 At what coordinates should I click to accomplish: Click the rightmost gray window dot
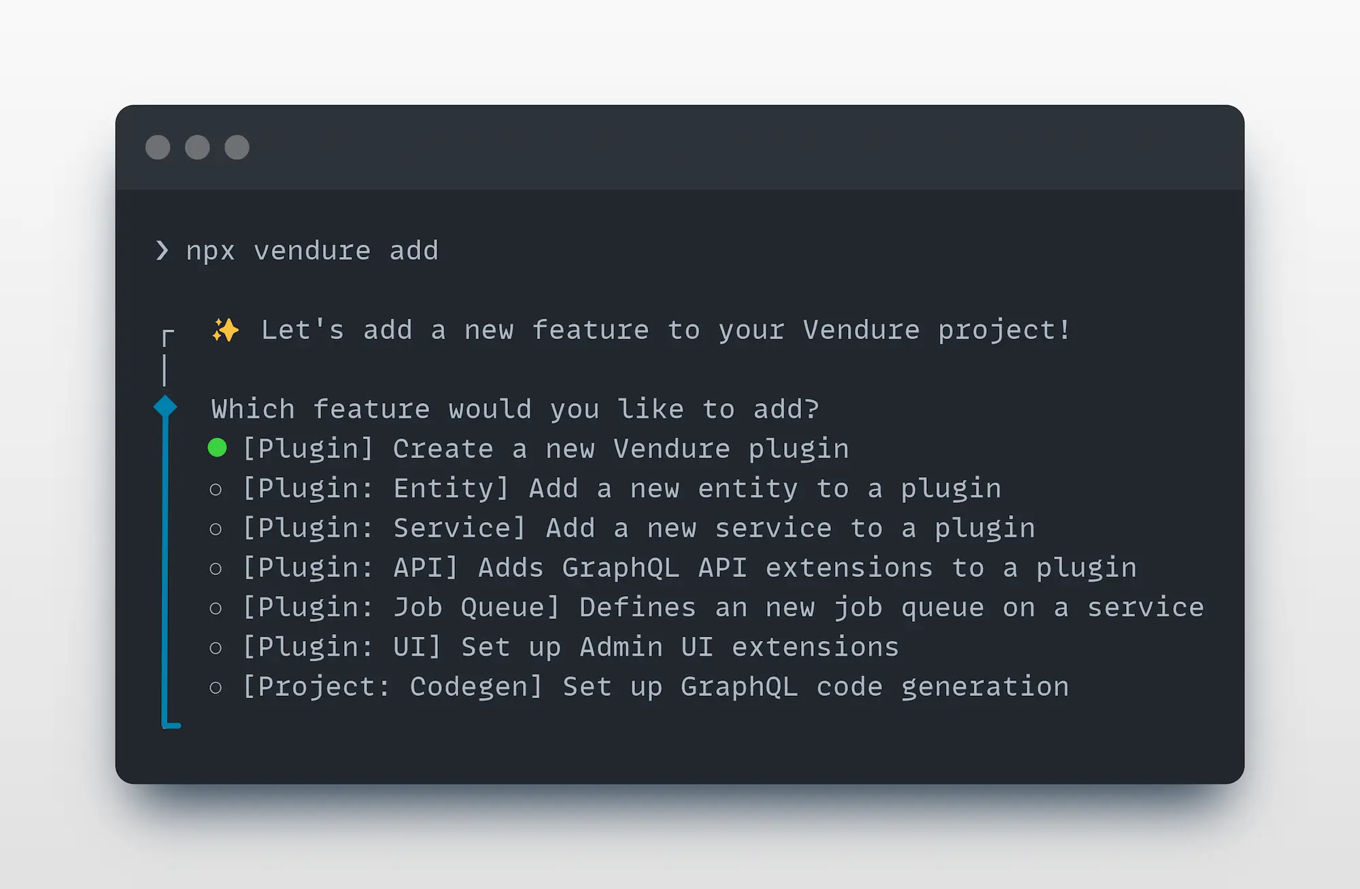[x=237, y=147]
